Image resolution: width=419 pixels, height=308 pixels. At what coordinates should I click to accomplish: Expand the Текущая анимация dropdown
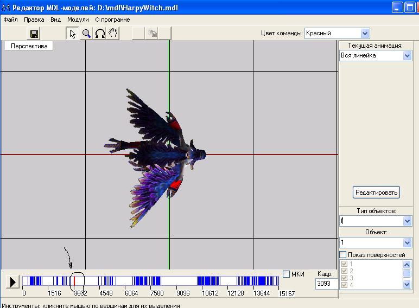tap(407, 55)
